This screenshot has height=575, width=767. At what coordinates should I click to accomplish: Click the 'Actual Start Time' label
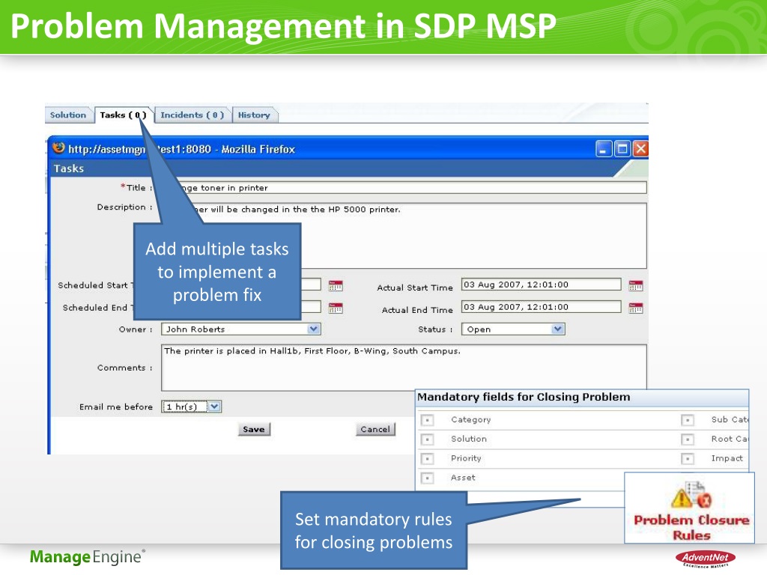[415, 288]
